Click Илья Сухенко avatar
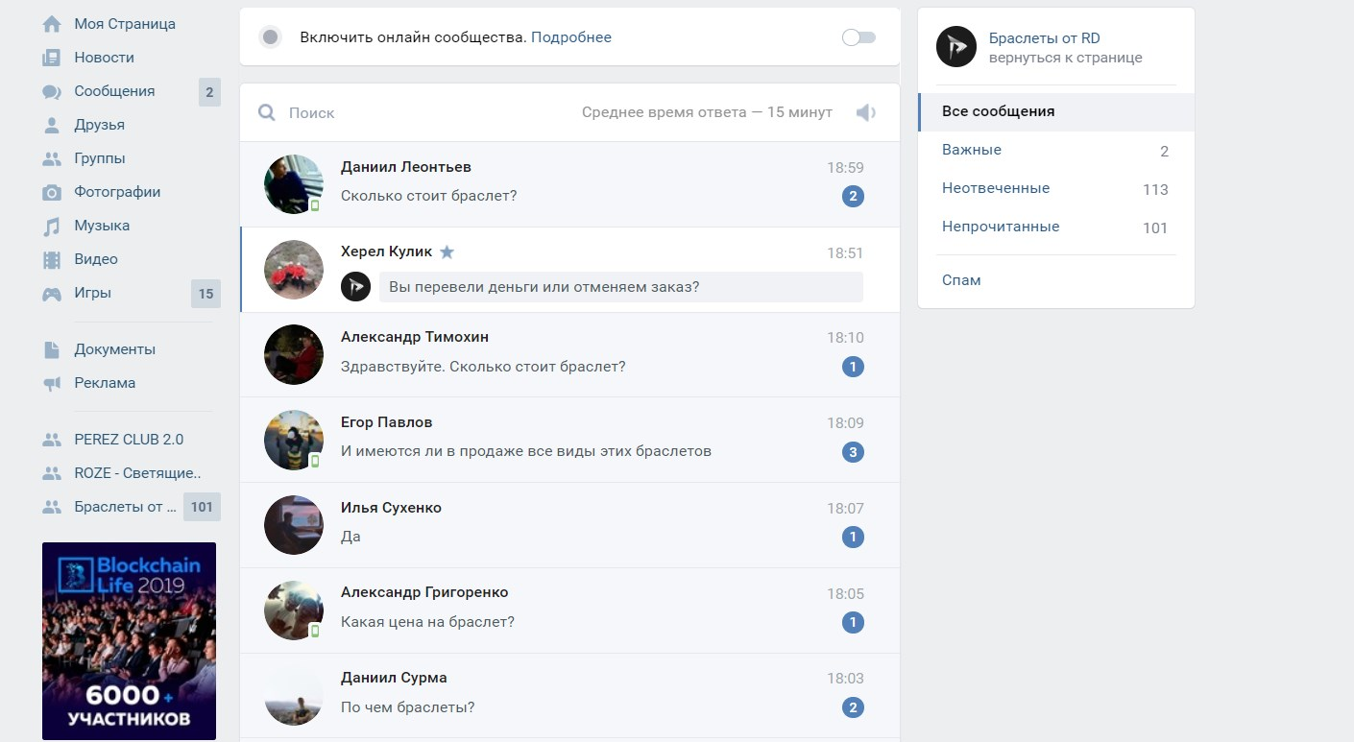The image size is (1354, 742). 294,525
